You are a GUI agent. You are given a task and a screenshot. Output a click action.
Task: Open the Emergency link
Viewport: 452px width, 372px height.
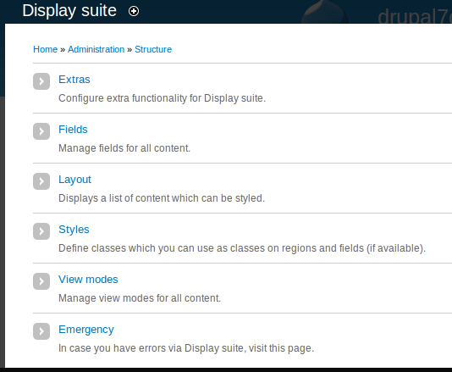tap(86, 330)
